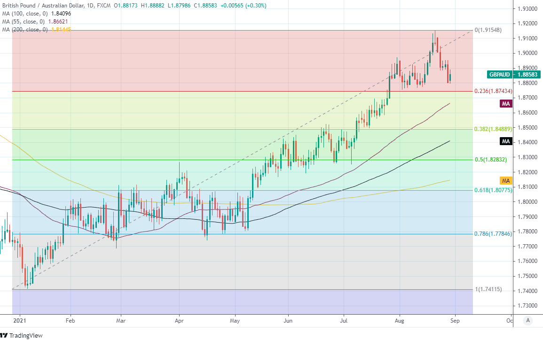
Task: Click the 0 (1.91548) Fibonacci top label
Action: (488, 30)
